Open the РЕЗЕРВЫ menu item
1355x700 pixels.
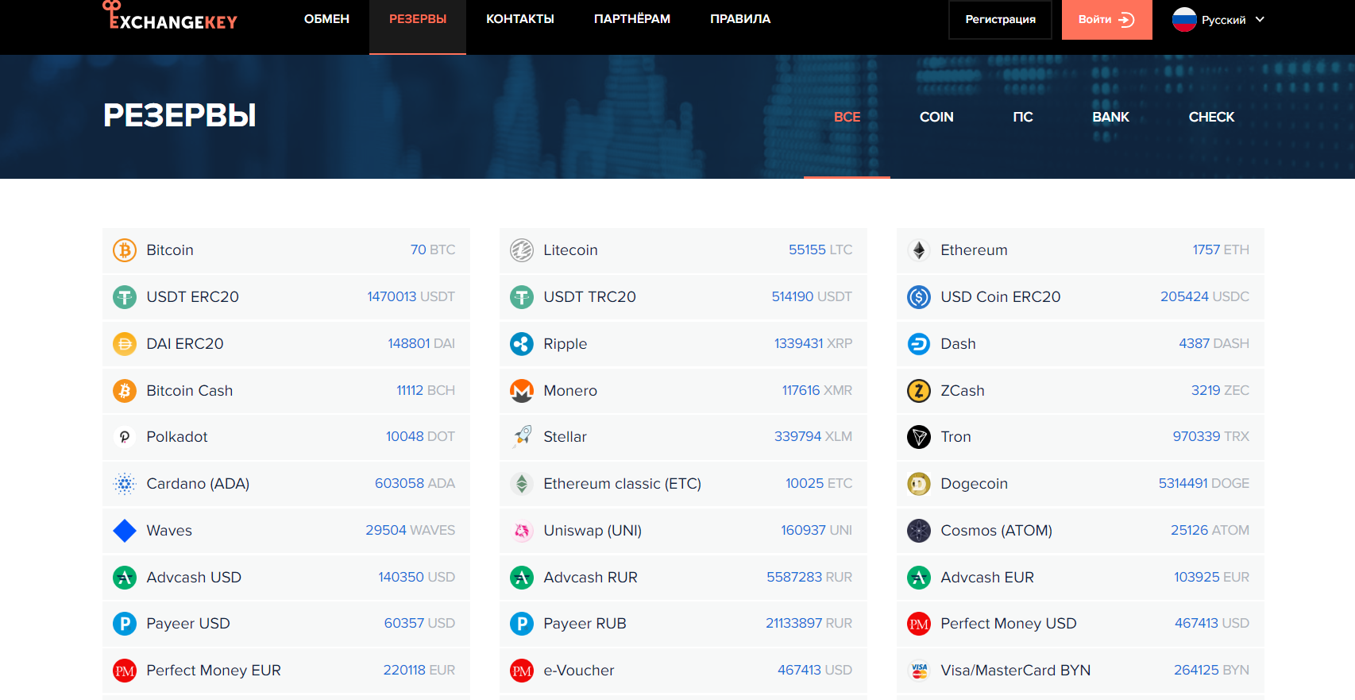[418, 19]
